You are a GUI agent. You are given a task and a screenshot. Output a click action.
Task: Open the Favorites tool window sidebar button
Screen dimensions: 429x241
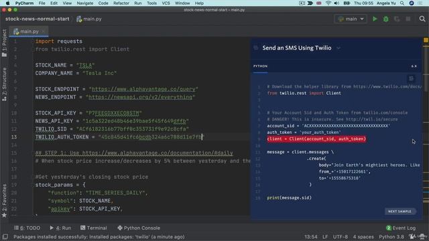click(x=5, y=201)
